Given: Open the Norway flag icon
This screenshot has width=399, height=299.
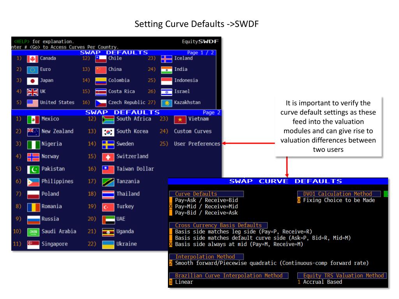Looking at the screenshot, I should click(x=34, y=157).
